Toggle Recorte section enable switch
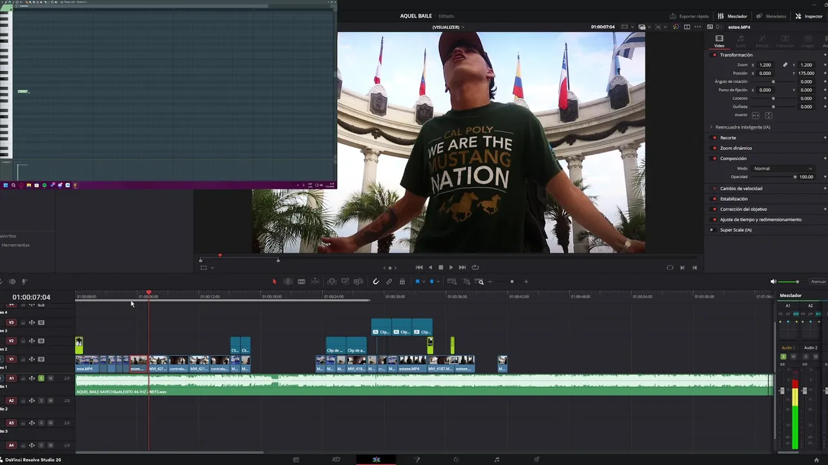 click(x=714, y=138)
